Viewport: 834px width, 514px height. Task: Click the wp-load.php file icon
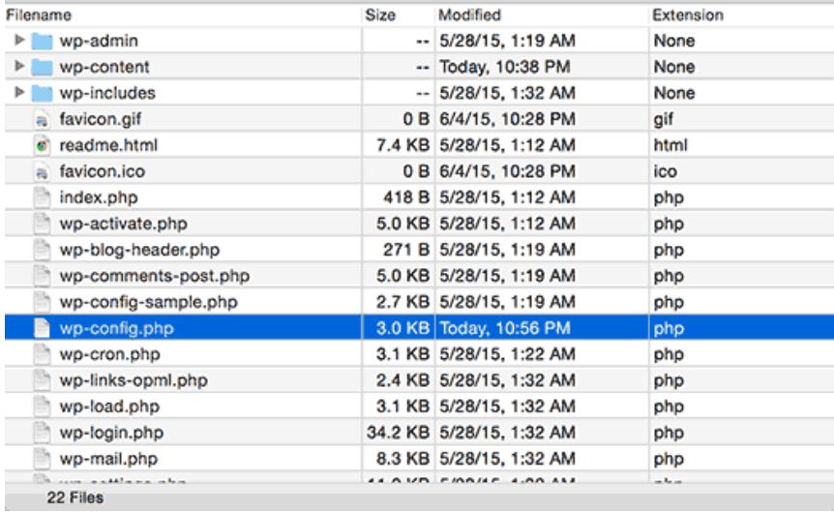coord(42,406)
